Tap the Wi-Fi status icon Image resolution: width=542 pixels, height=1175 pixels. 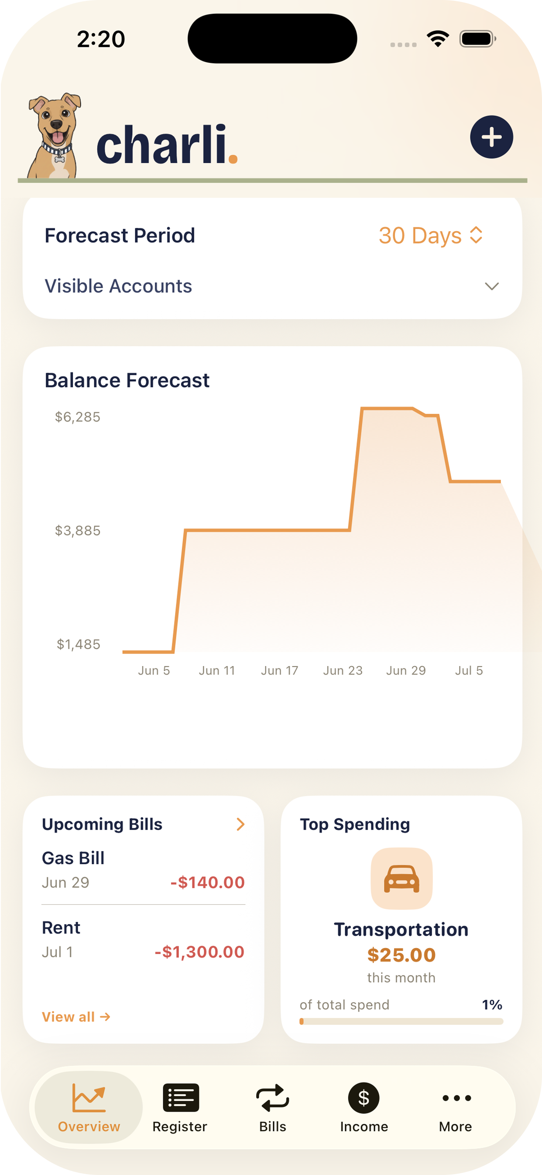click(438, 39)
